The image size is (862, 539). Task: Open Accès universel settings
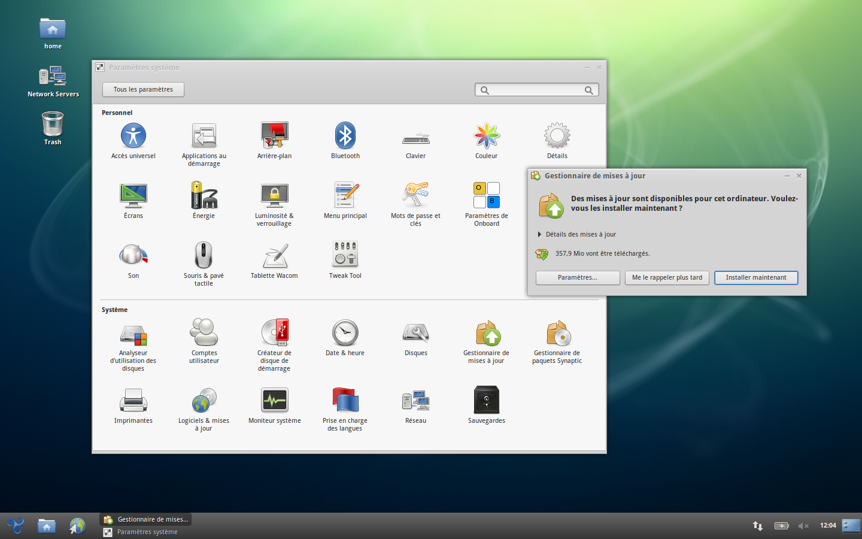133,141
